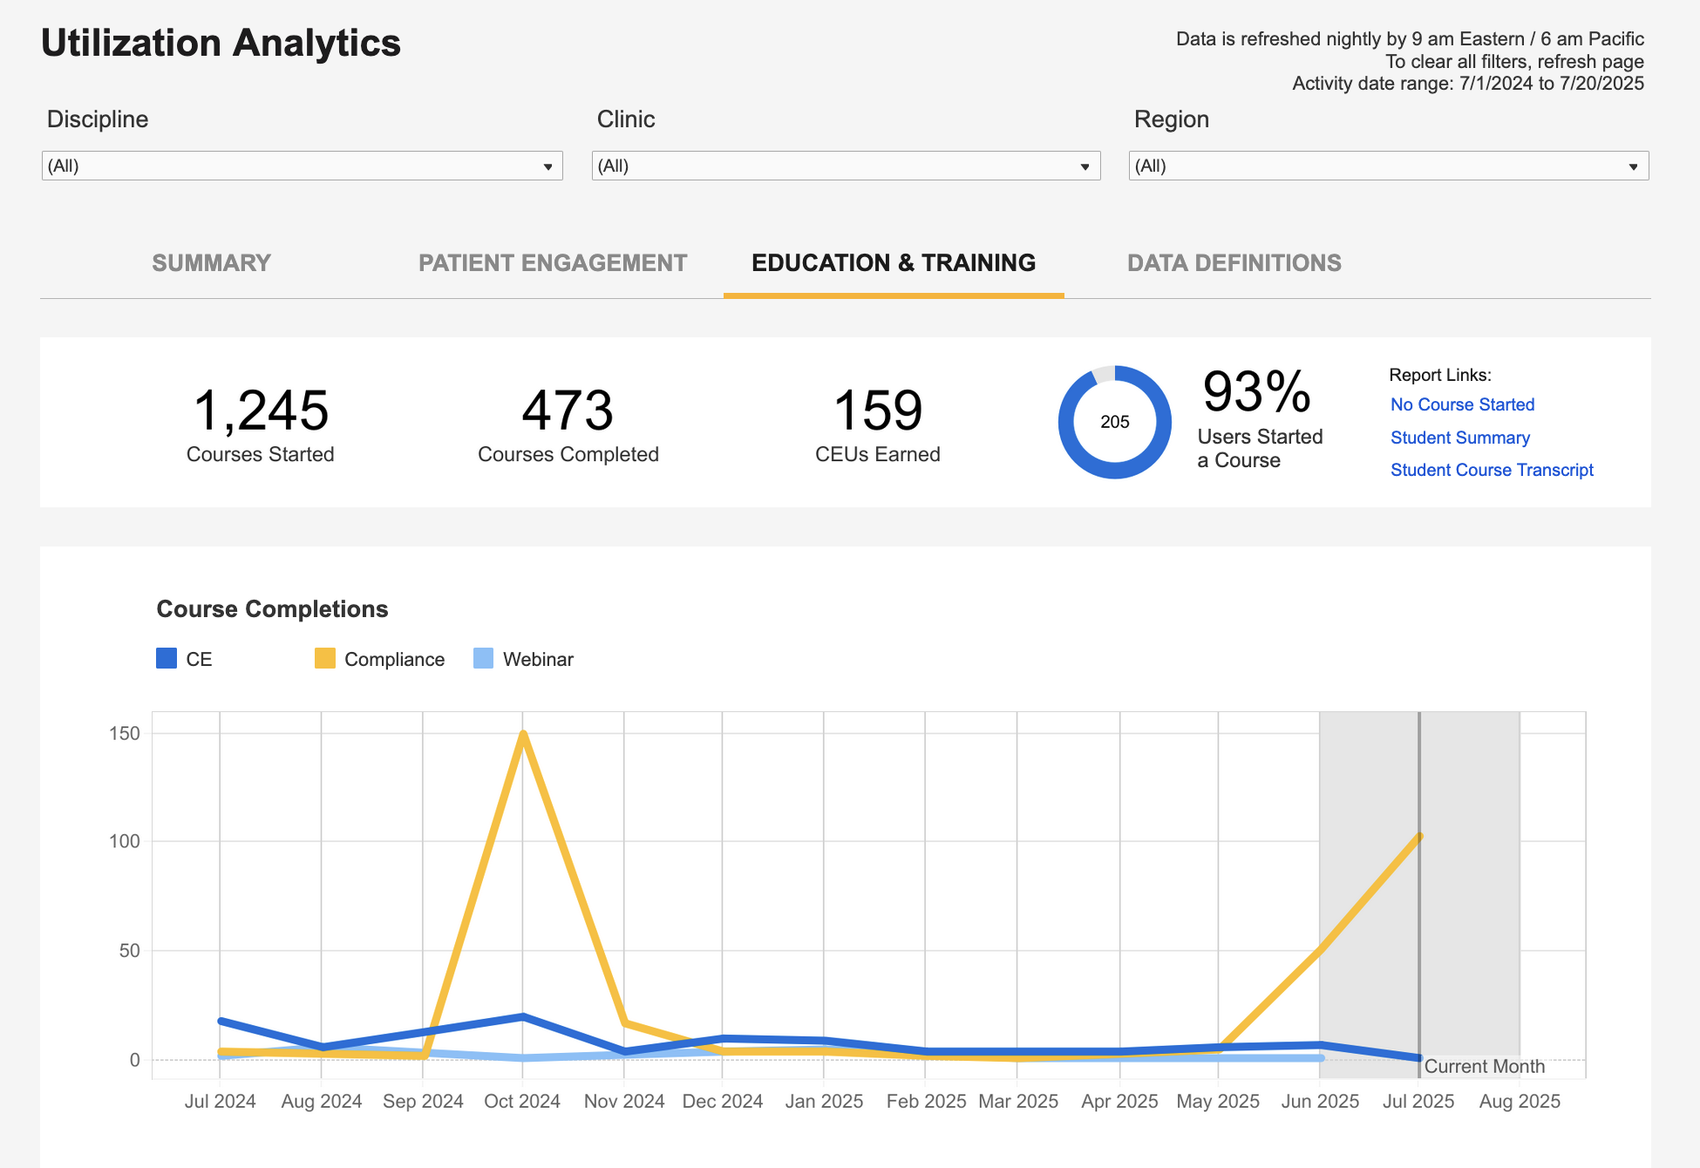The image size is (1700, 1168).
Task: Click the CE legend label text
Action: pyautogui.click(x=199, y=659)
